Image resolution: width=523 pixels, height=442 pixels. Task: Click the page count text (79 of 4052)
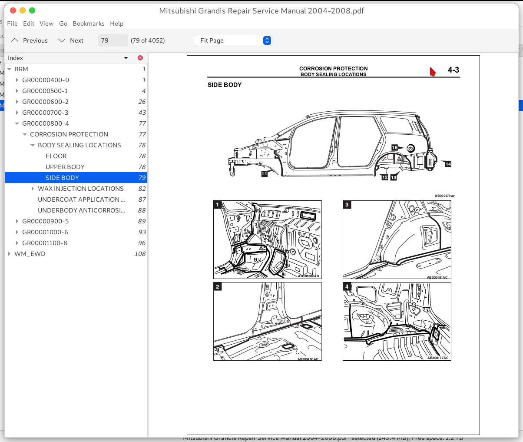tap(148, 40)
